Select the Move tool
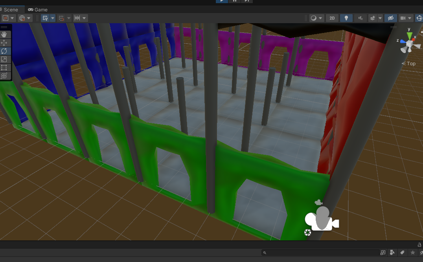This screenshot has width=423, height=262. tap(4, 43)
